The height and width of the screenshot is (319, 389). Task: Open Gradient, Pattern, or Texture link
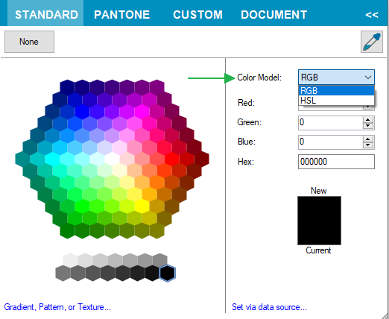[x=57, y=307]
